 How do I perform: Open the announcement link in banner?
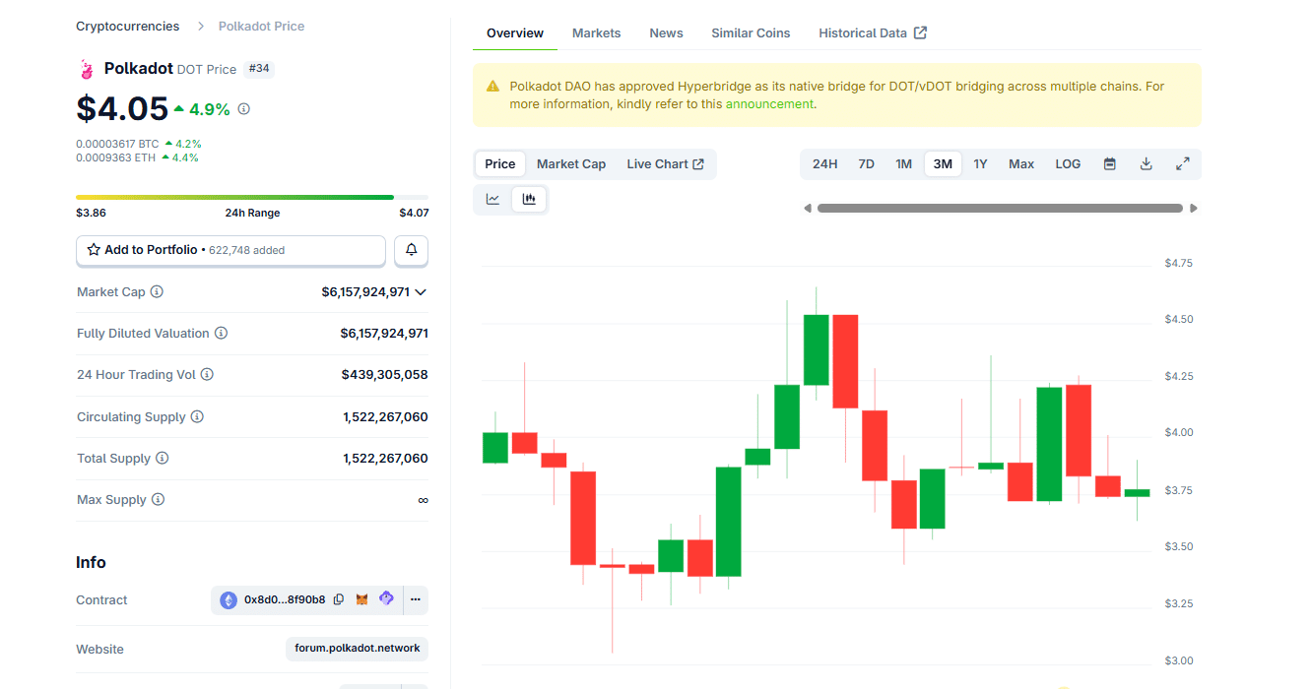pos(770,104)
